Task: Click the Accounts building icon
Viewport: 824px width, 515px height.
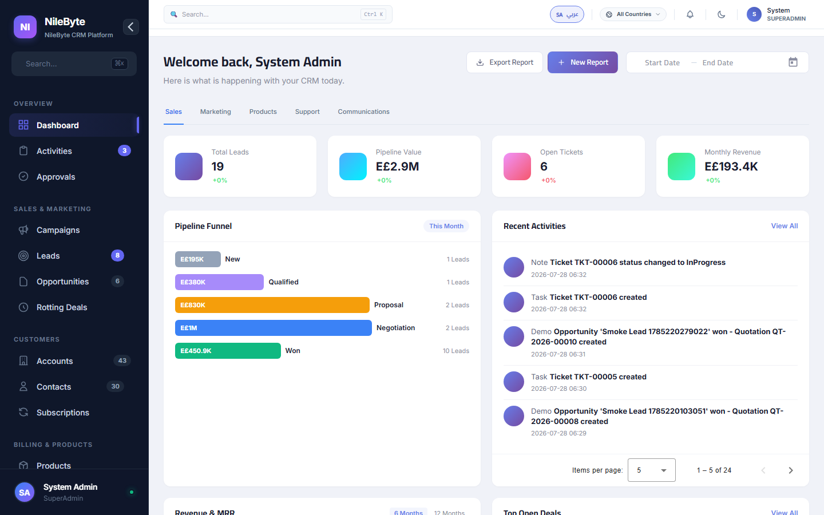Action: (23, 360)
